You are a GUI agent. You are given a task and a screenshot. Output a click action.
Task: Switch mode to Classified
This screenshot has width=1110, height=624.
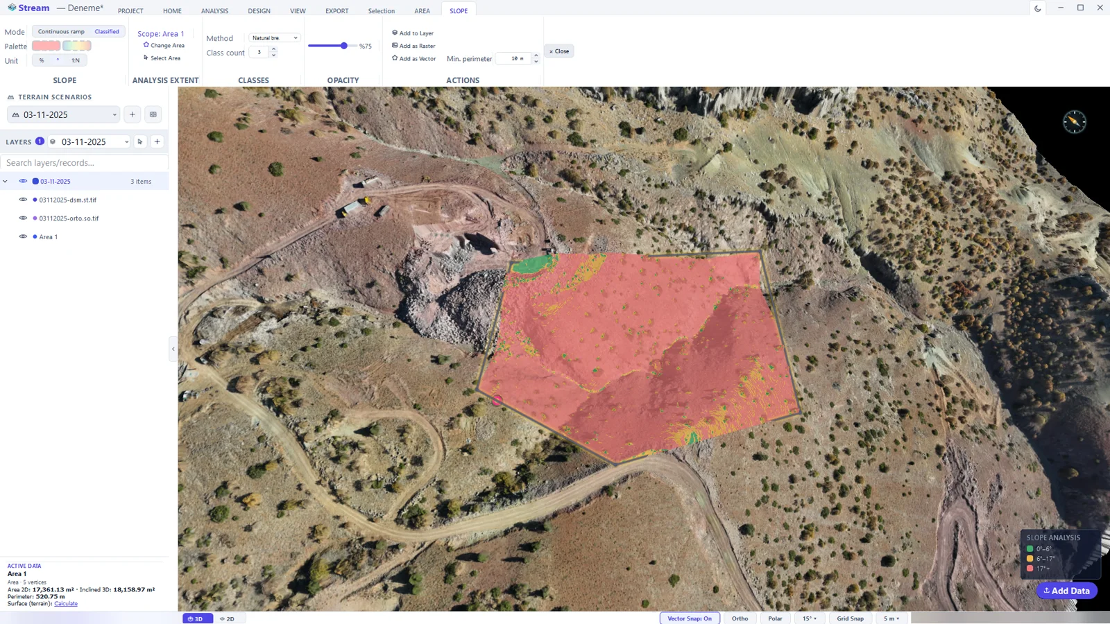click(107, 31)
